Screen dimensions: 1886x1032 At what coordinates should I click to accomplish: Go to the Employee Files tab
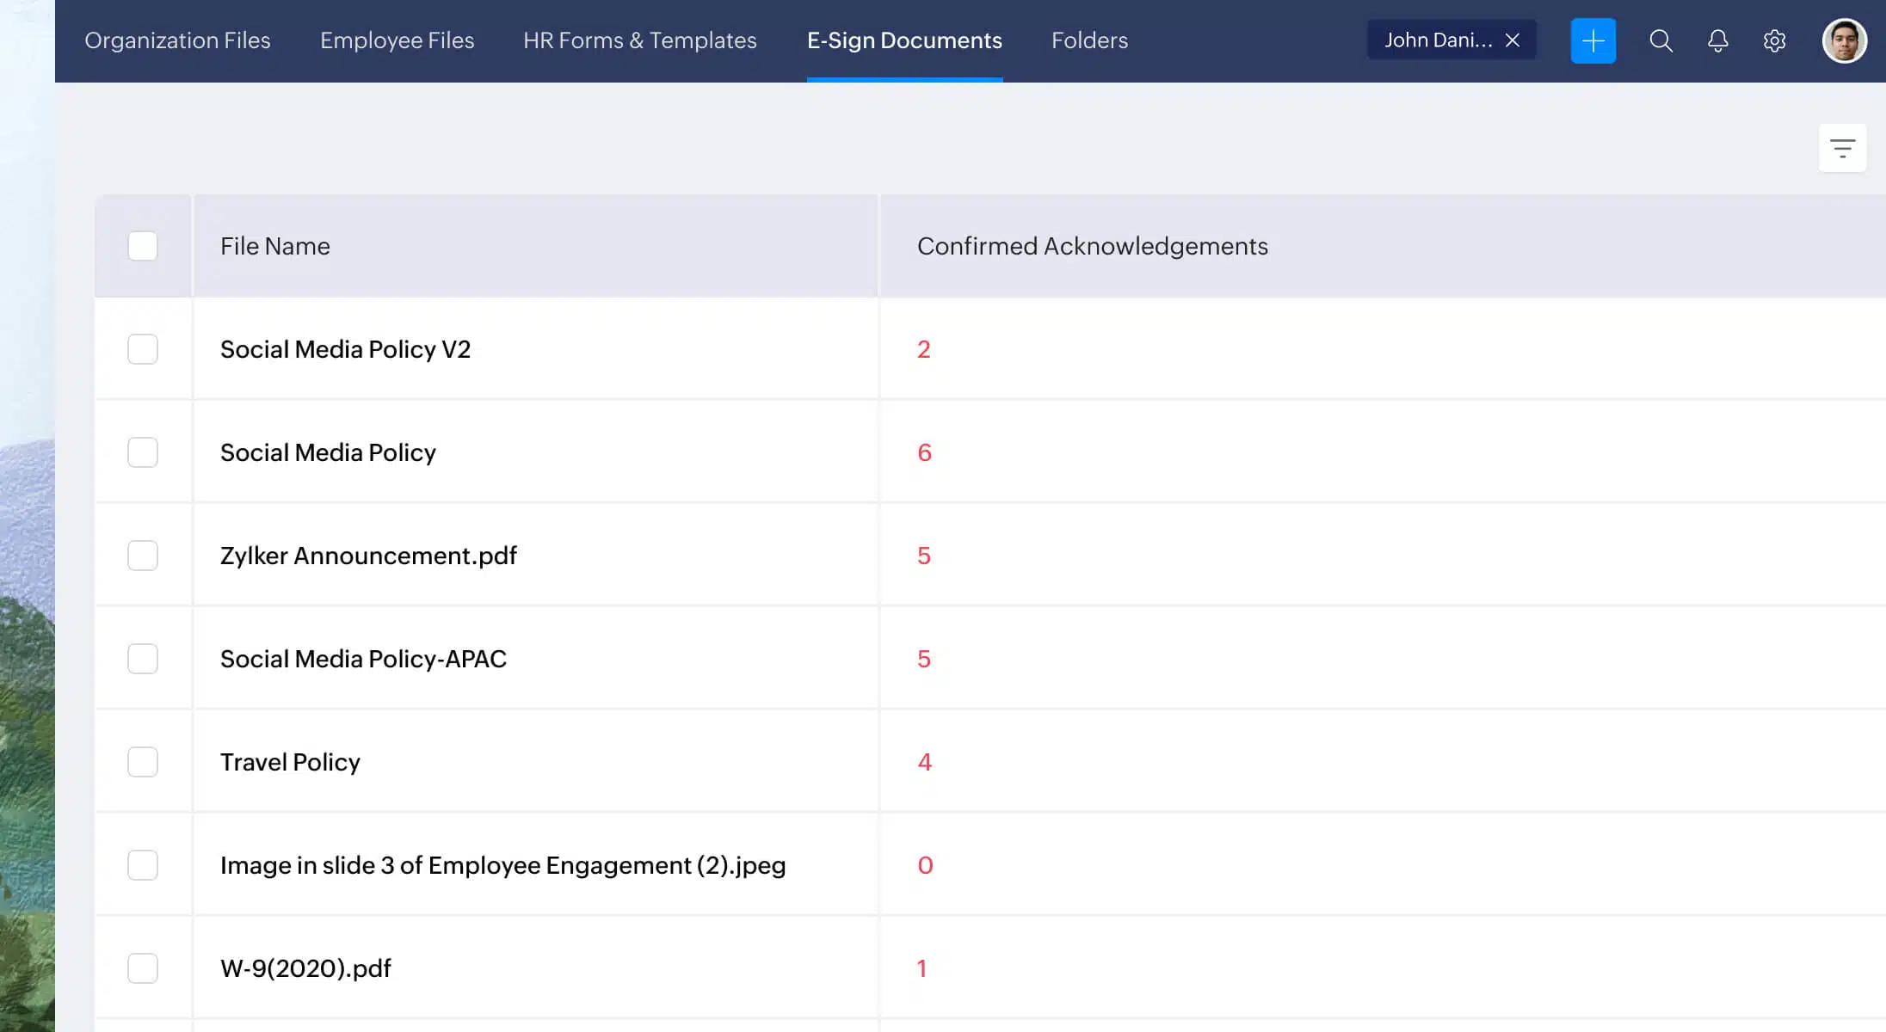click(x=397, y=40)
